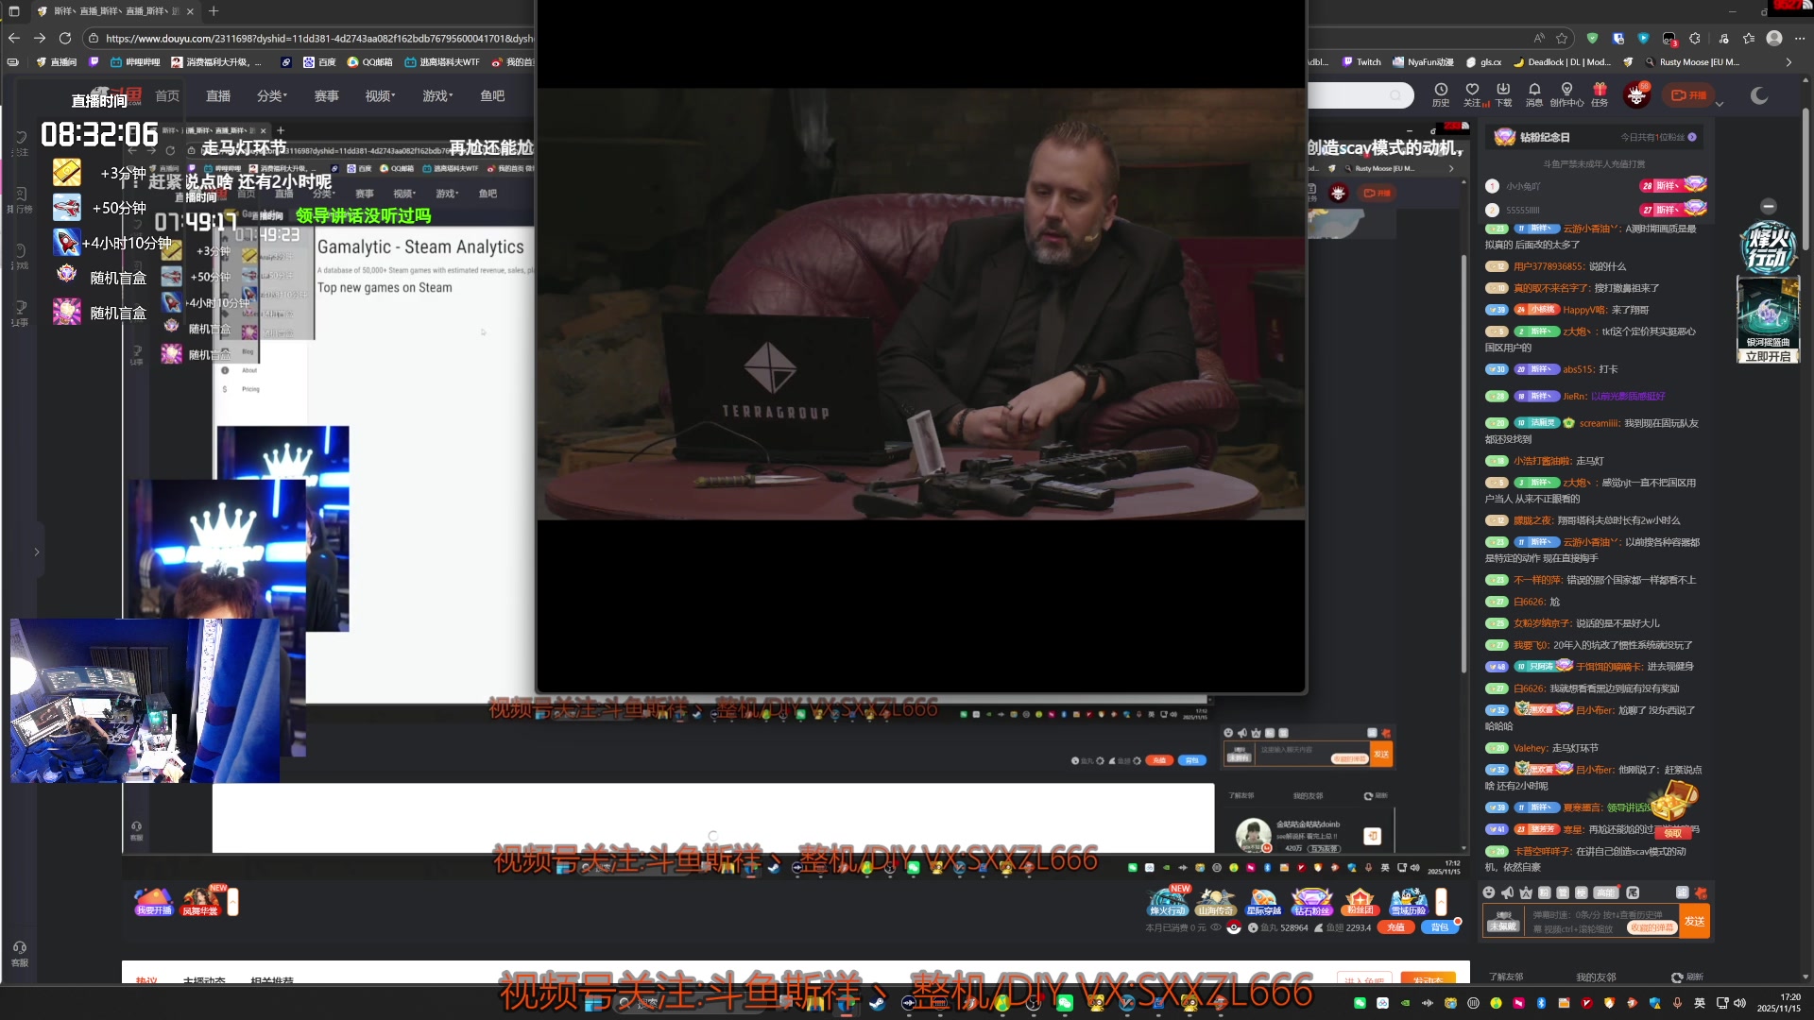Click the 任务 gift box icon
The width and height of the screenshot is (1814, 1020).
coord(1600,90)
